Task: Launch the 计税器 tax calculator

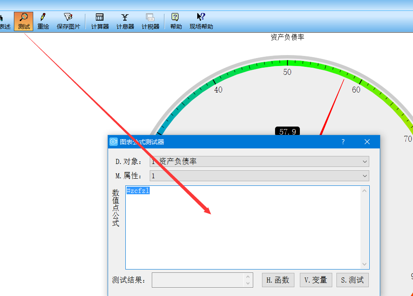Action: (x=150, y=21)
